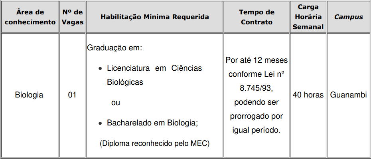
Task: Select the '8.745/93' law number
Action: (257, 88)
